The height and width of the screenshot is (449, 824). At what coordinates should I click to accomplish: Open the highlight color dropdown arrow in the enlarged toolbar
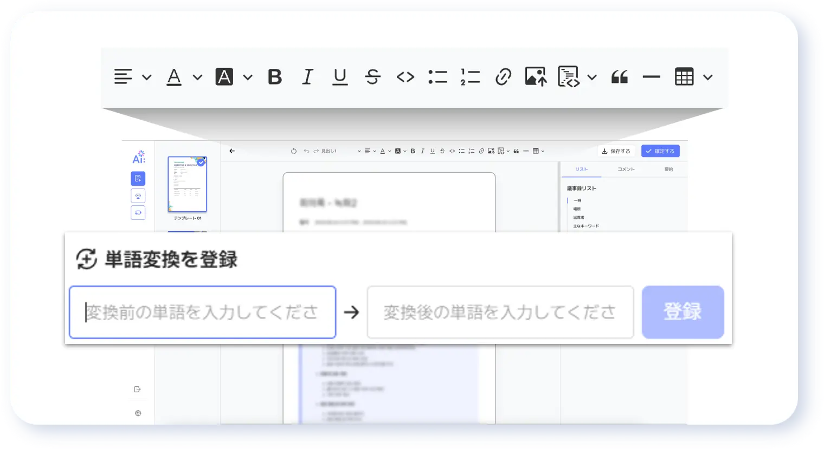pos(248,77)
